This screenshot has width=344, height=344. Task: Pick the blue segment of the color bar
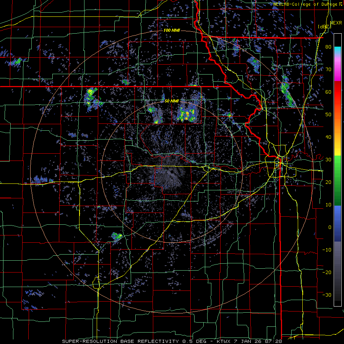[x=338, y=224]
